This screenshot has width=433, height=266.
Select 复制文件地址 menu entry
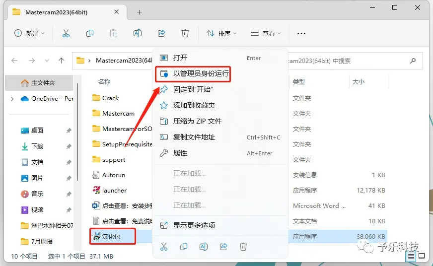pos(220,137)
